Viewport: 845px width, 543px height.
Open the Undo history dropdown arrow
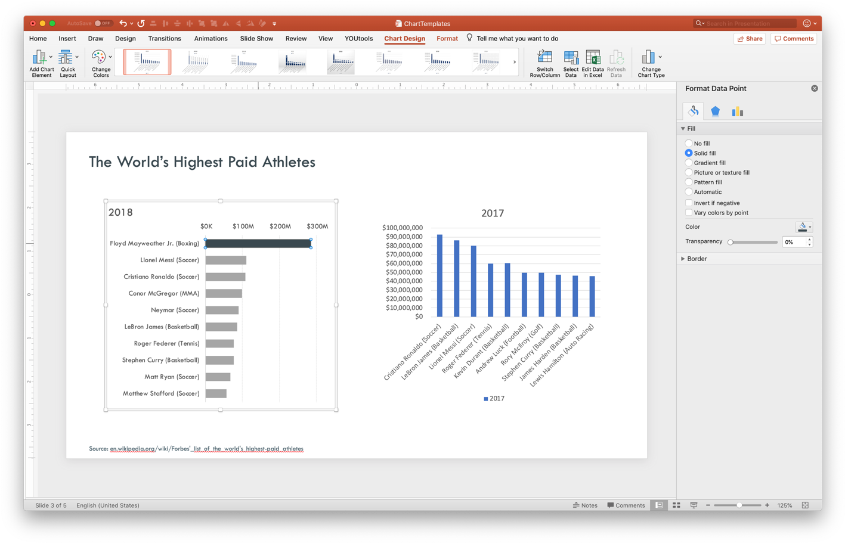[131, 24]
